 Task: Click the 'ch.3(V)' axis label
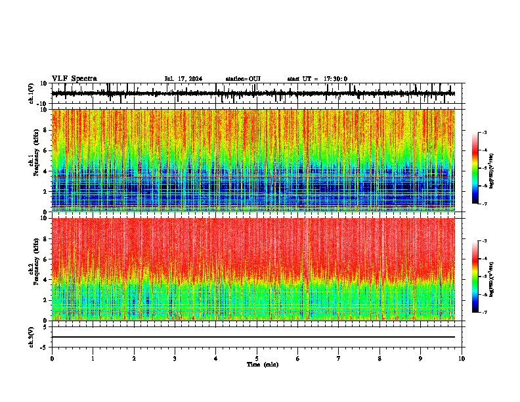(x=32, y=337)
